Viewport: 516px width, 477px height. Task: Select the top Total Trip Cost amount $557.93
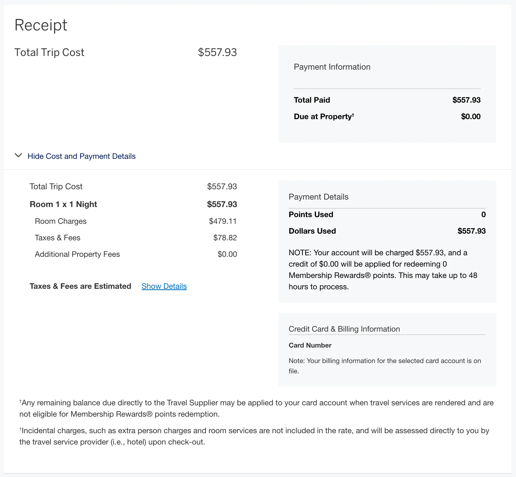point(217,52)
